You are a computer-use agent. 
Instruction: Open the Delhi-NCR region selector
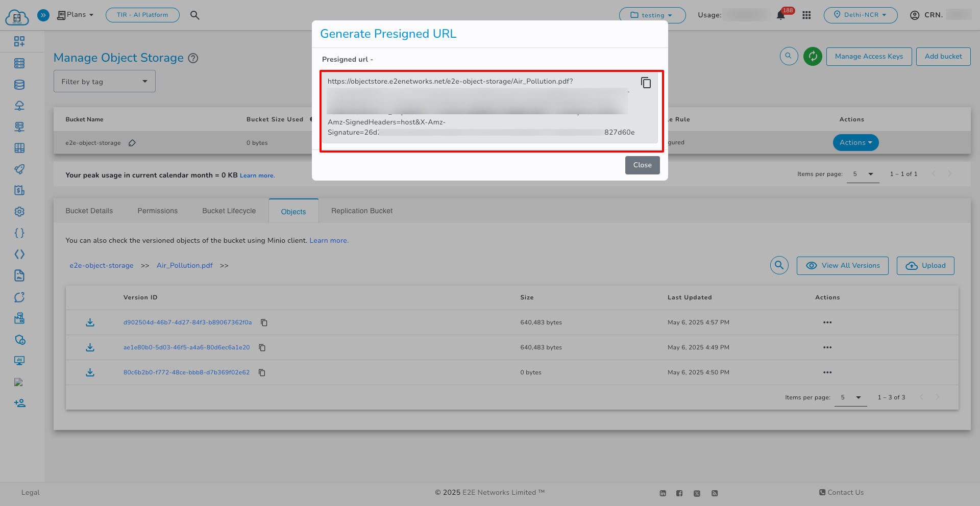point(860,15)
